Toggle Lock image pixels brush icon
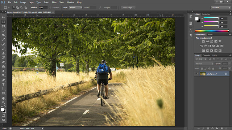This screenshot has width=232, height=130. (x=206, y=69)
